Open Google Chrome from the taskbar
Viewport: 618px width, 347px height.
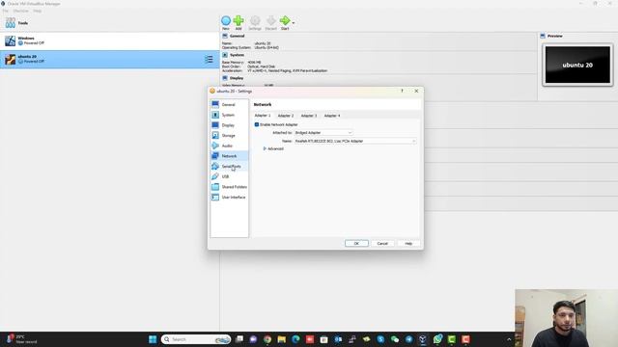tap(267, 339)
